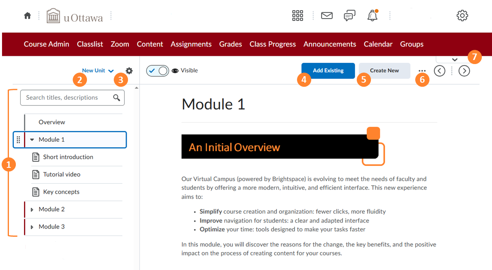Toggle the Module 1 visibility switch
The height and width of the screenshot is (270, 492).
(x=157, y=71)
